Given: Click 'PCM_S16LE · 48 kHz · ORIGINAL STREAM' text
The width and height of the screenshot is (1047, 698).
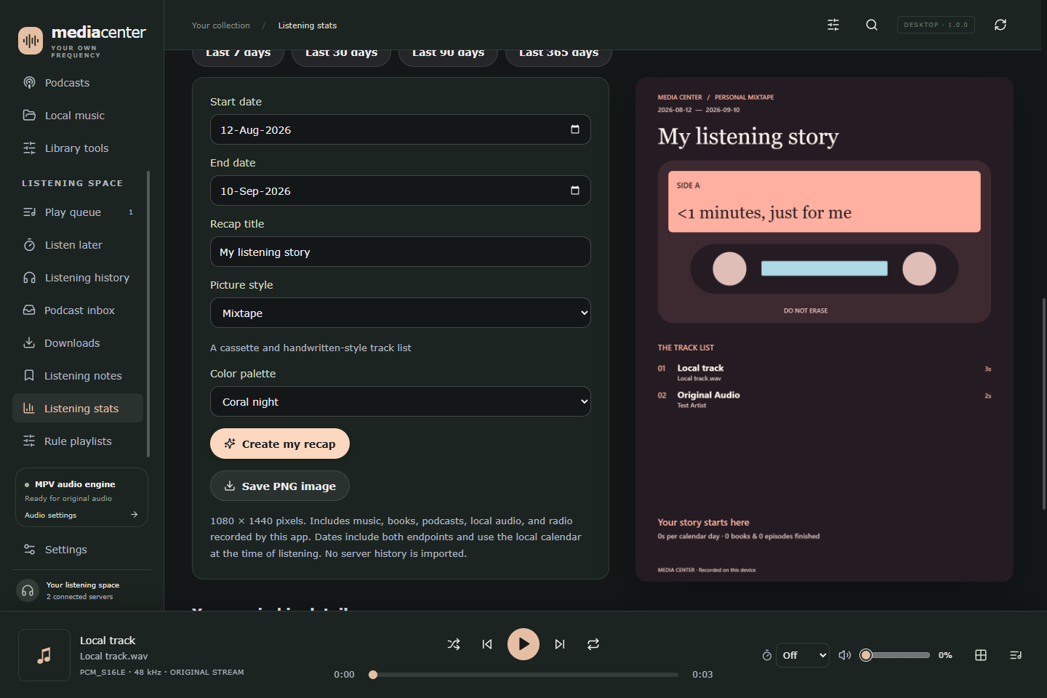Looking at the screenshot, I should (x=162, y=673).
